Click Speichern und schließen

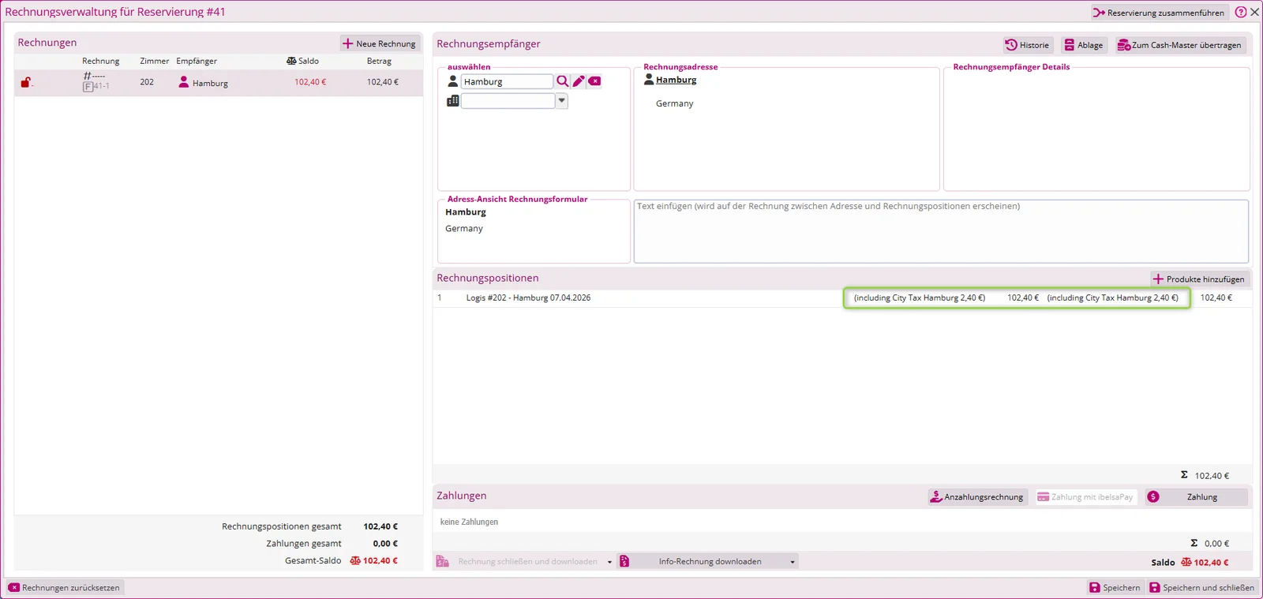tap(1201, 587)
